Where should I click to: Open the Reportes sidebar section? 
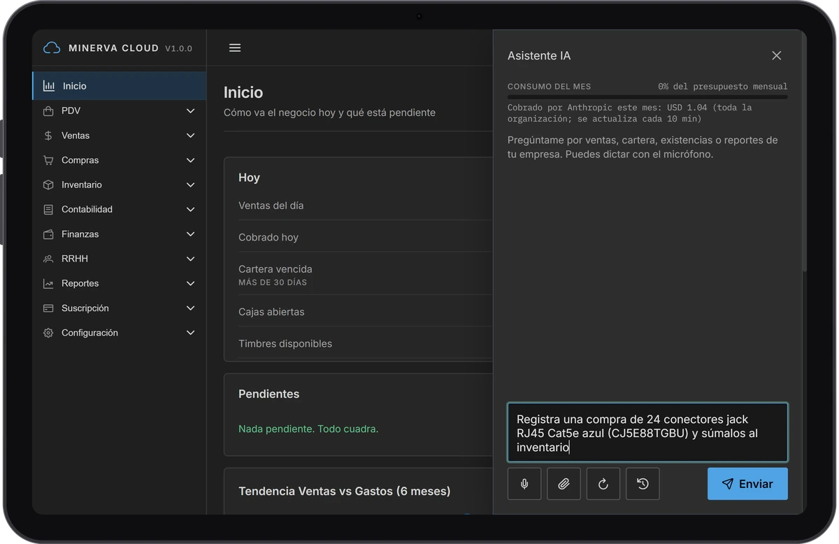119,284
